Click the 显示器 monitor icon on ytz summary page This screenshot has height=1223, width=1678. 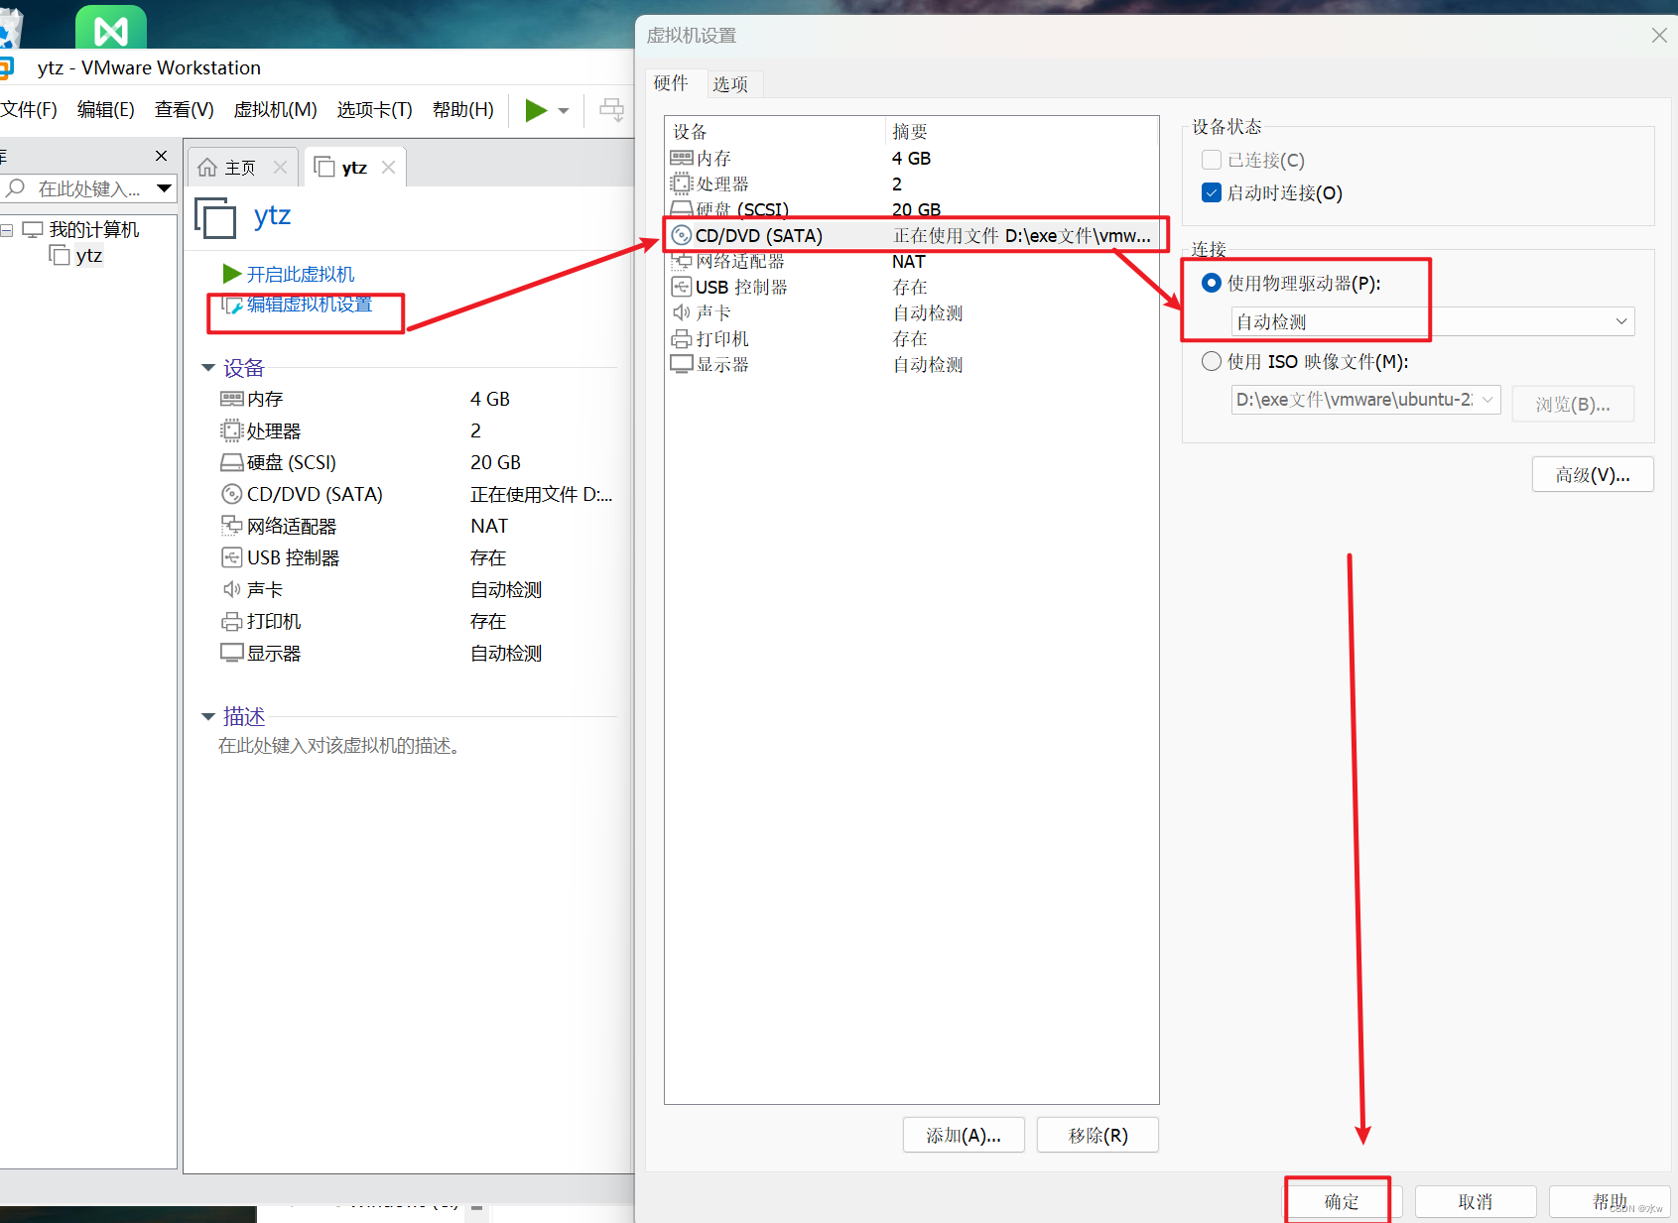tap(231, 653)
